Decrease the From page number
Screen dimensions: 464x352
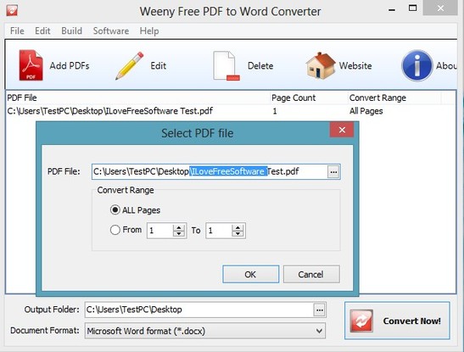[179, 234]
